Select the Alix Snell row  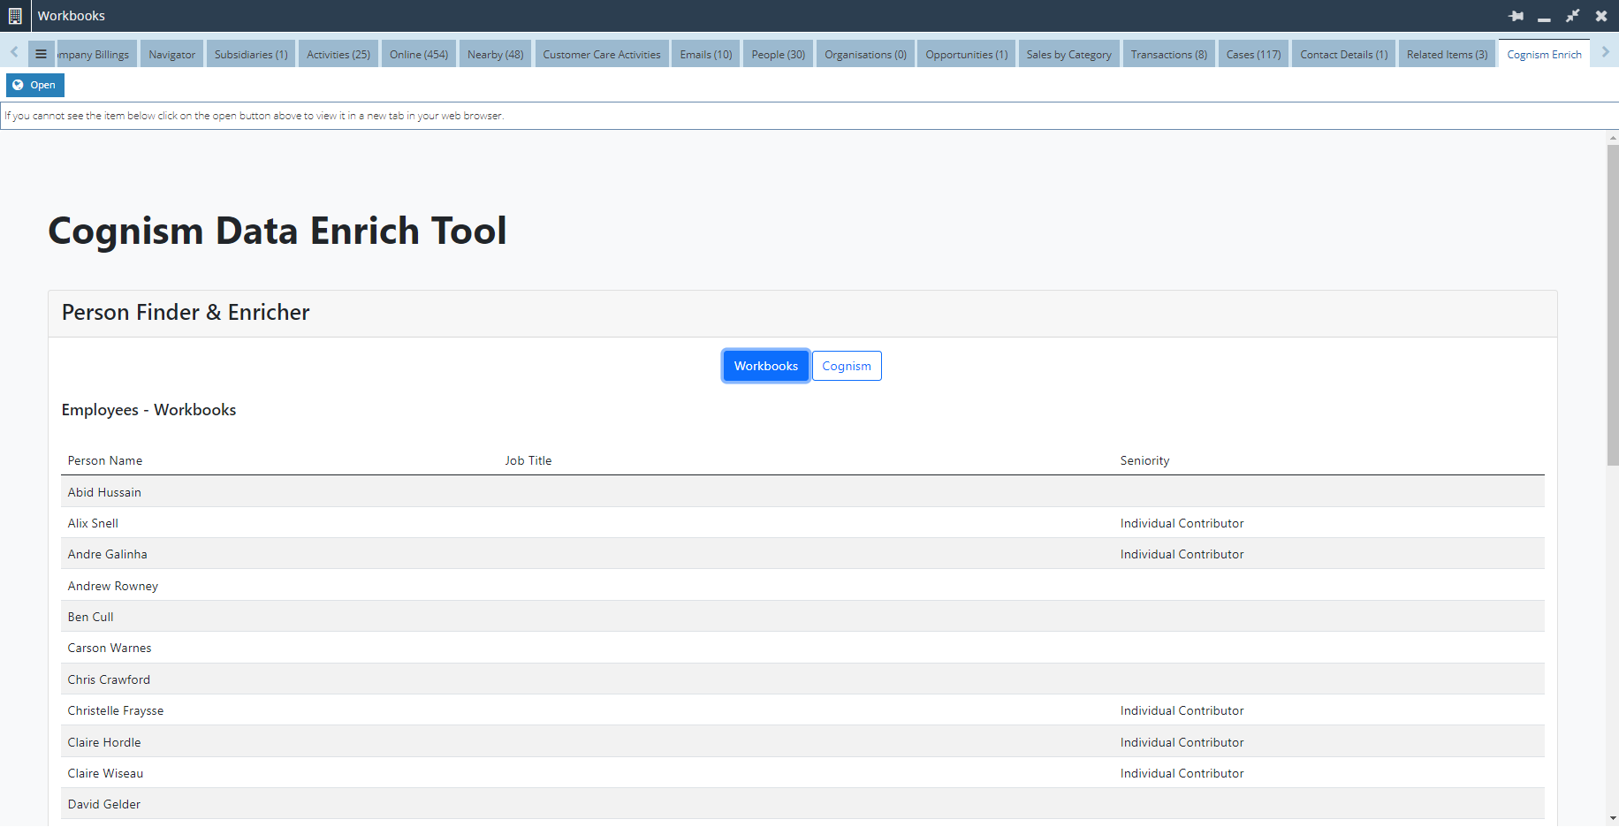(x=802, y=523)
